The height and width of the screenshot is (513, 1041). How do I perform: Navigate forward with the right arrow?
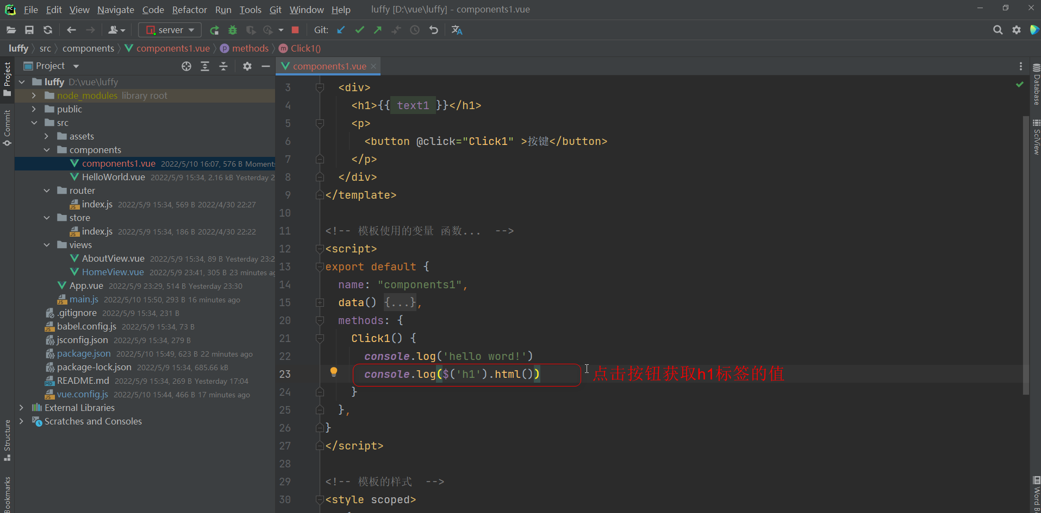(x=90, y=30)
